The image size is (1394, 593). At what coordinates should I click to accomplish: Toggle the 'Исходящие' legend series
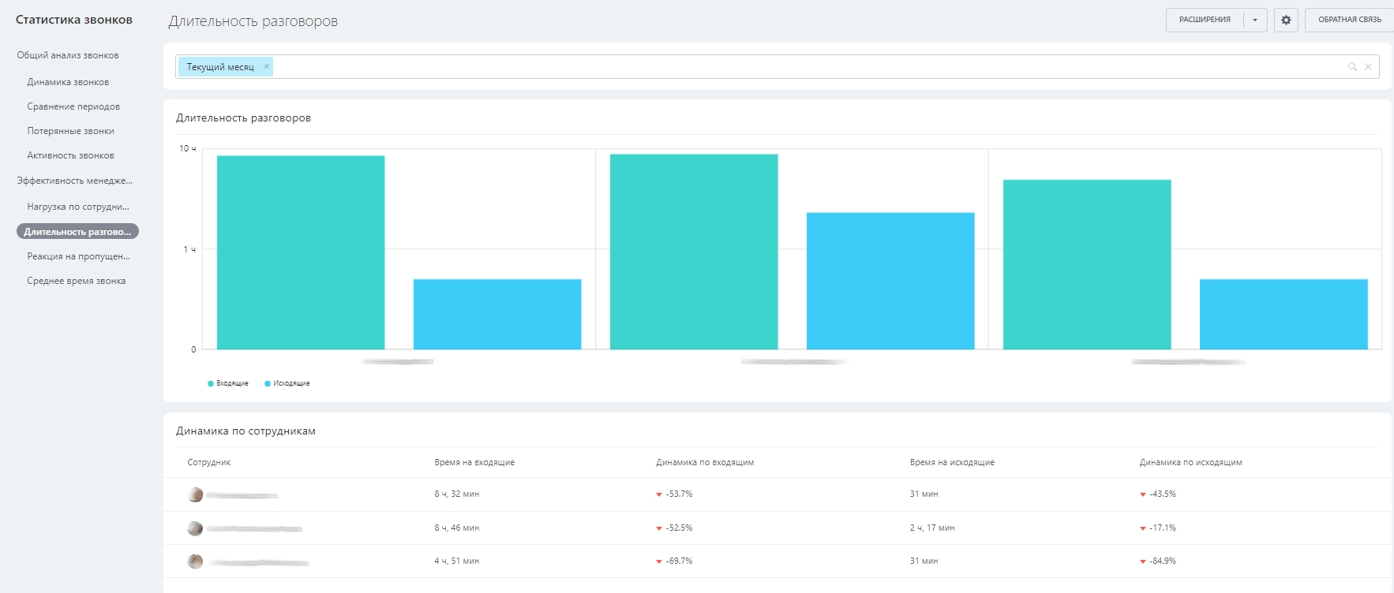pyautogui.click(x=287, y=383)
